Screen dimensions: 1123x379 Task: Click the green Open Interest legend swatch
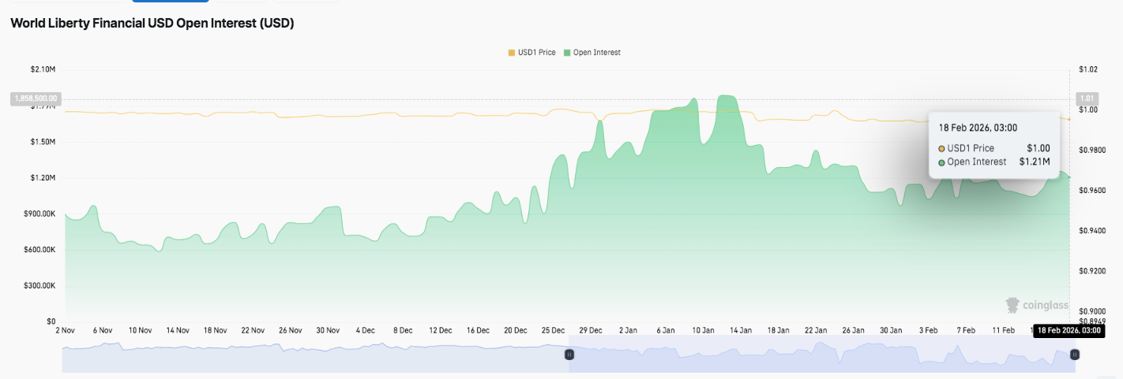(566, 53)
